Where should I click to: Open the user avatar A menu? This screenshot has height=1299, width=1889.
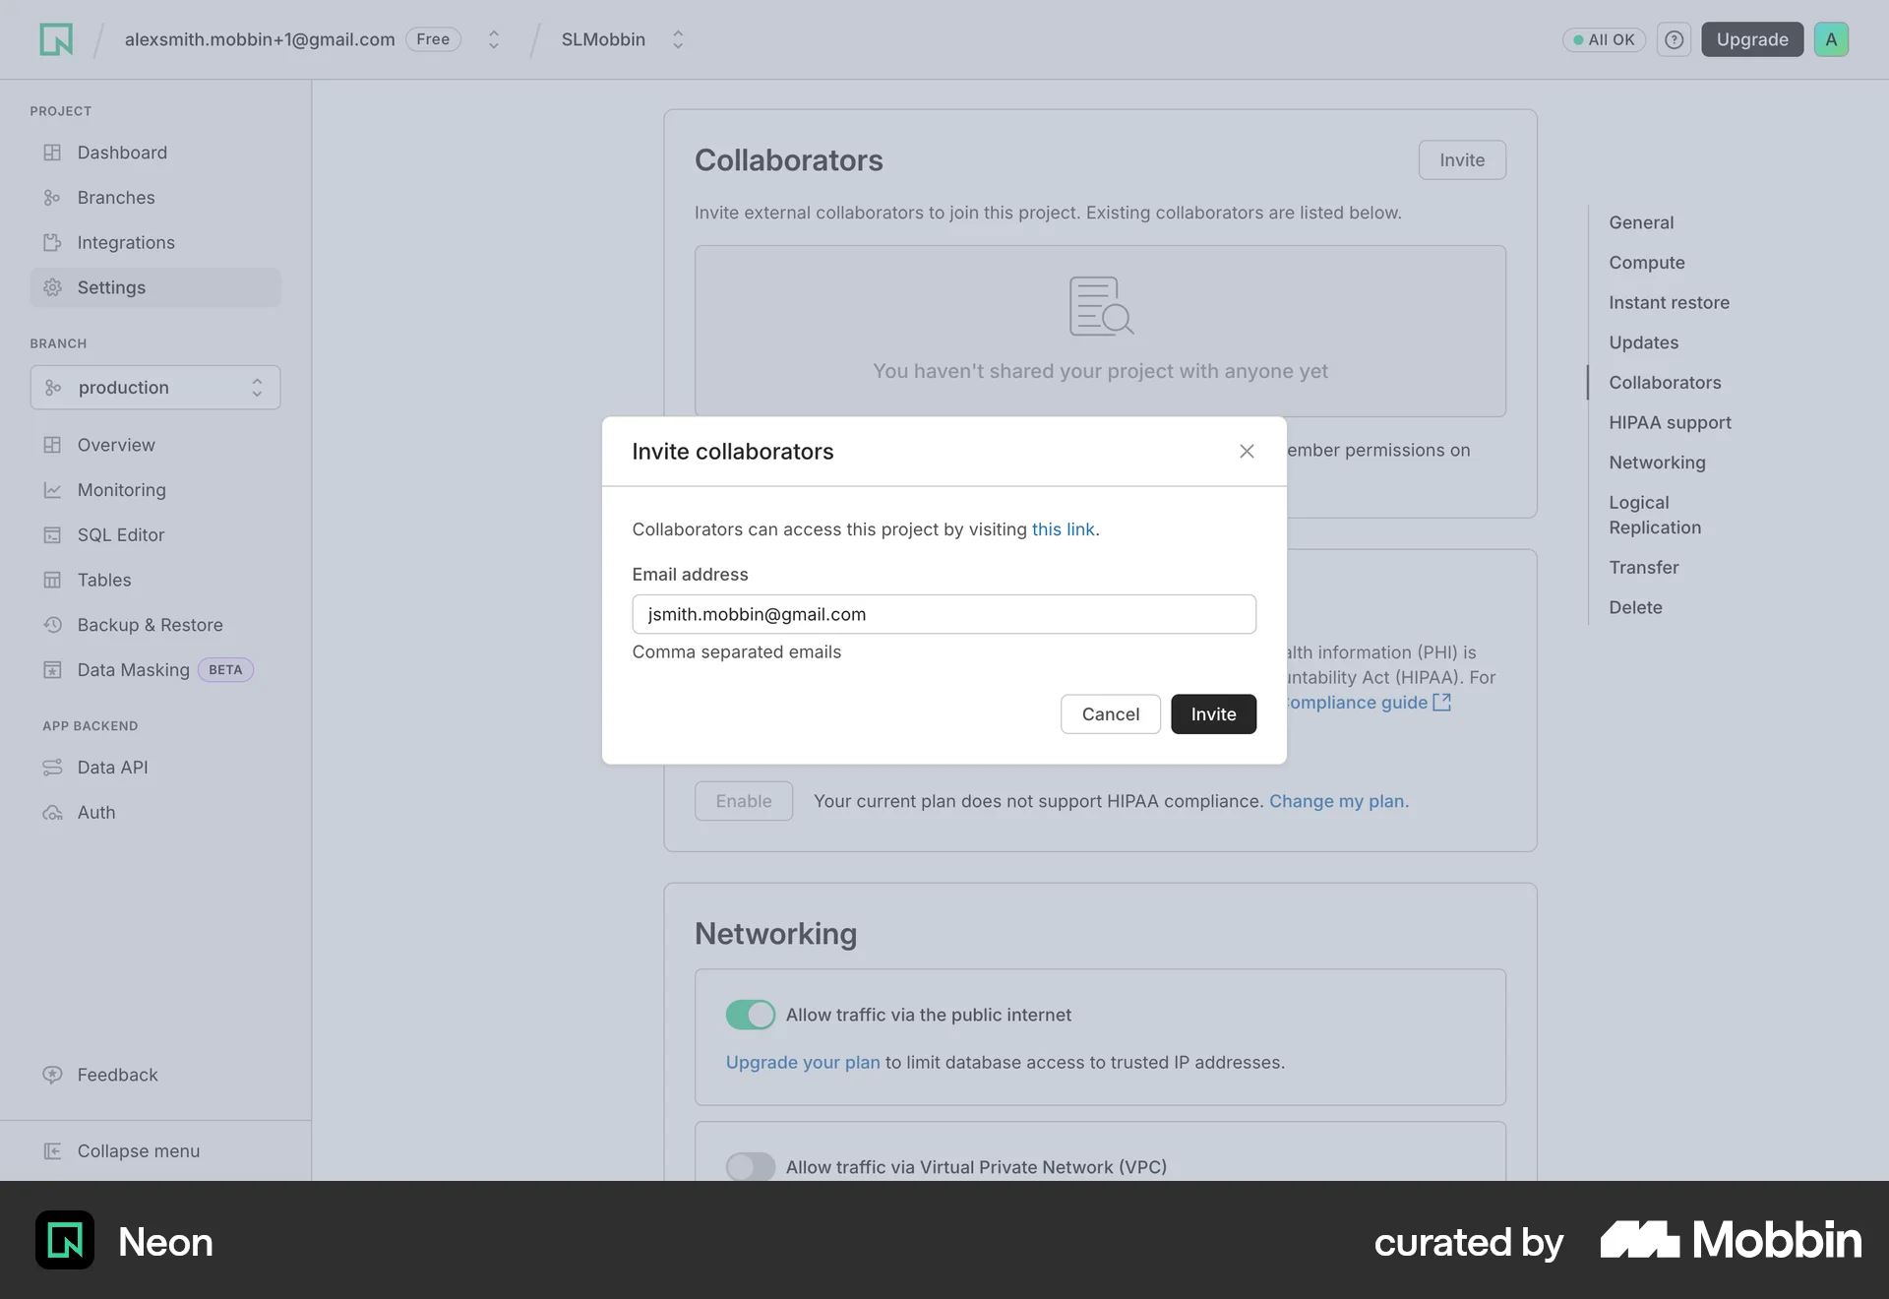[1831, 39]
